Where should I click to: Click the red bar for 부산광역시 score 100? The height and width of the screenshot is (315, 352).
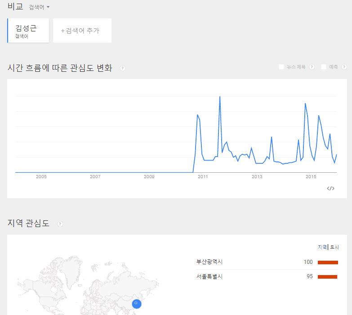coord(328,262)
